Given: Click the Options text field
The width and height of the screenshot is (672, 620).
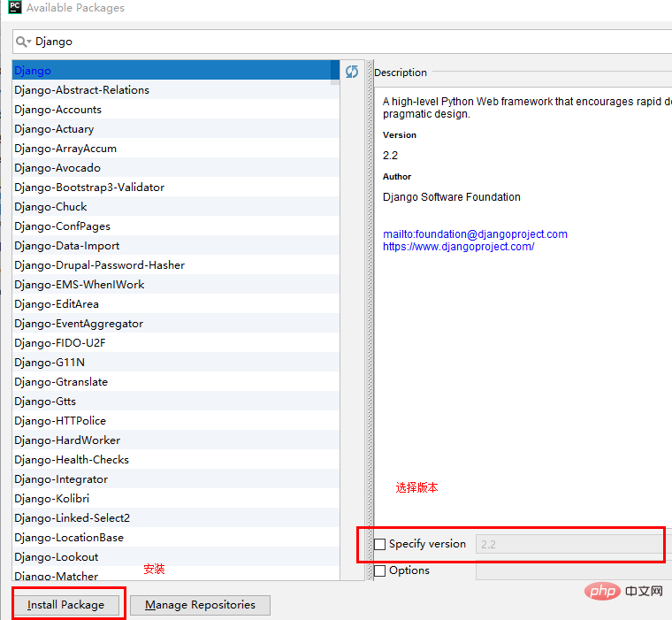Looking at the screenshot, I should 574,570.
